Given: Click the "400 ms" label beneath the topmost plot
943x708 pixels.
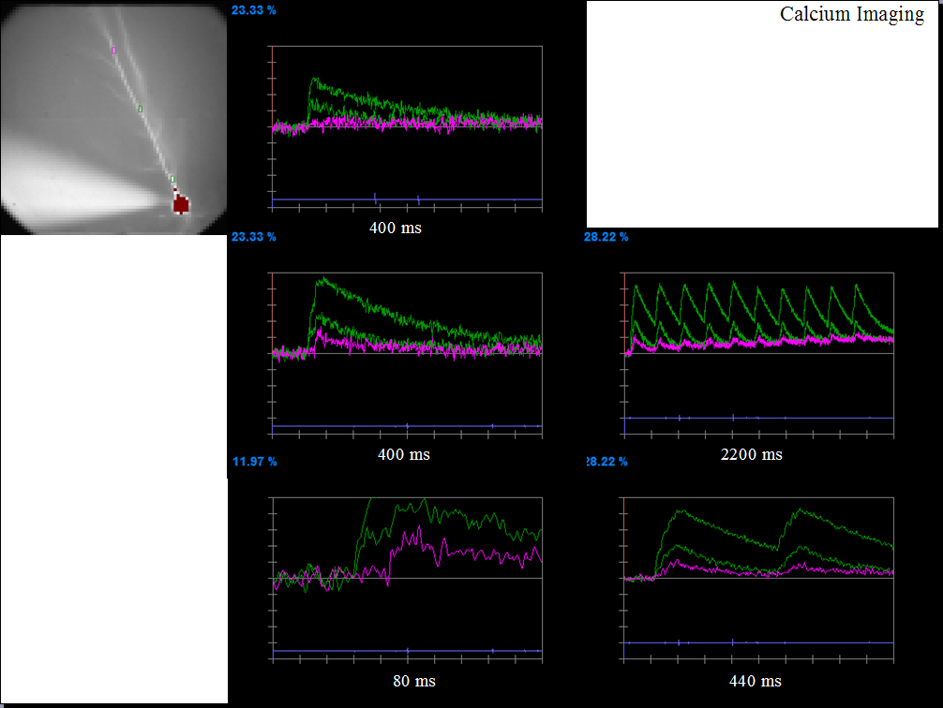Looking at the screenshot, I should [x=396, y=228].
